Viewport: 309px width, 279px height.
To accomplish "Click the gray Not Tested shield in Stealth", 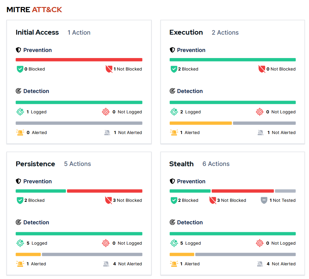I will pyautogui.click(x=264, y=200).
